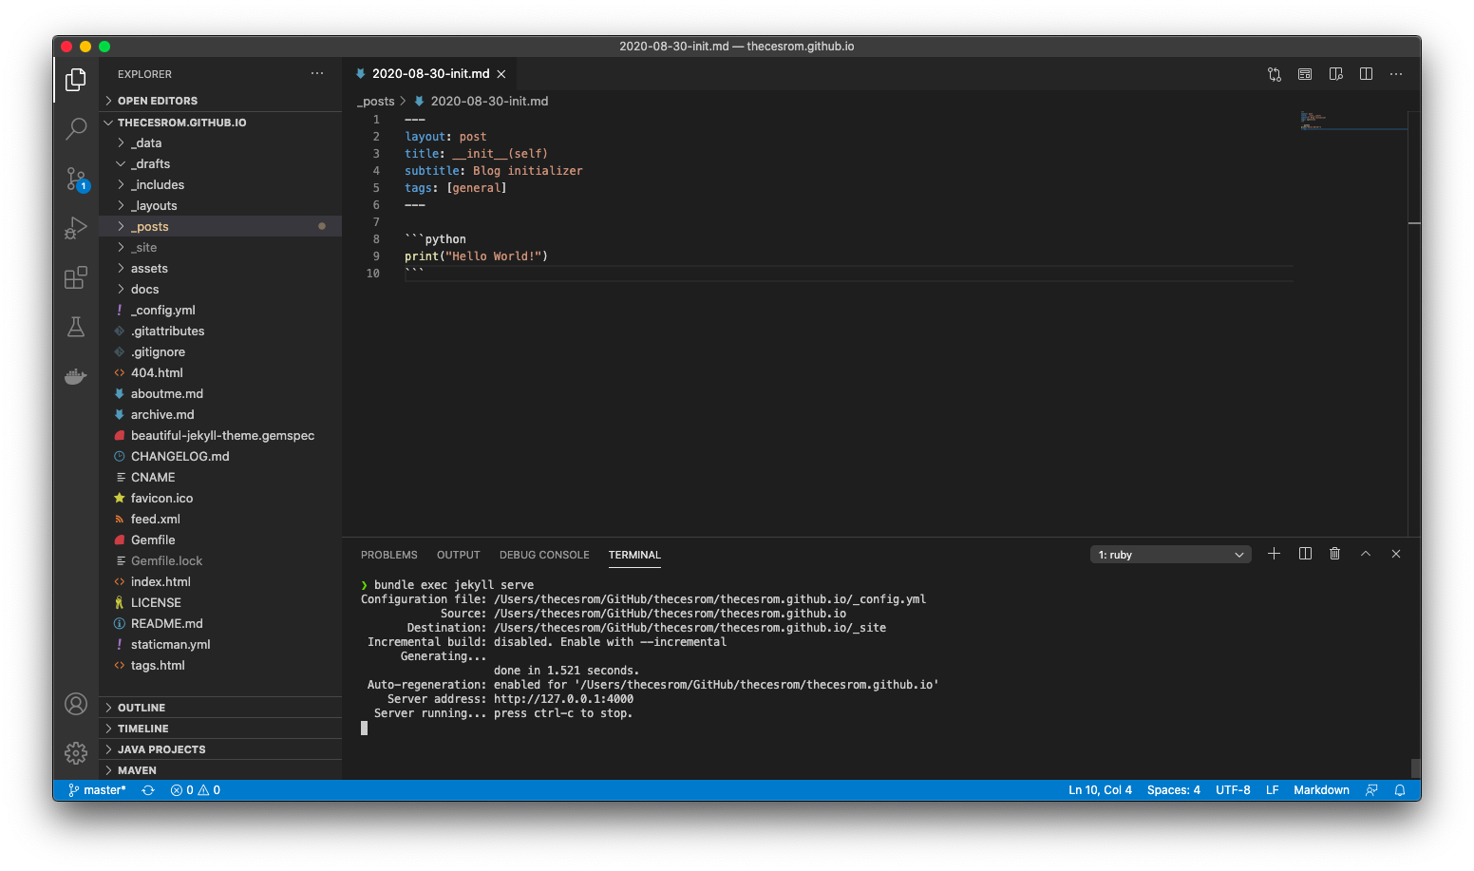Viewport: 1474px width, 871px height.
Task: Expand the JAVA PROJECTS section
Action: tap(220, 749)
